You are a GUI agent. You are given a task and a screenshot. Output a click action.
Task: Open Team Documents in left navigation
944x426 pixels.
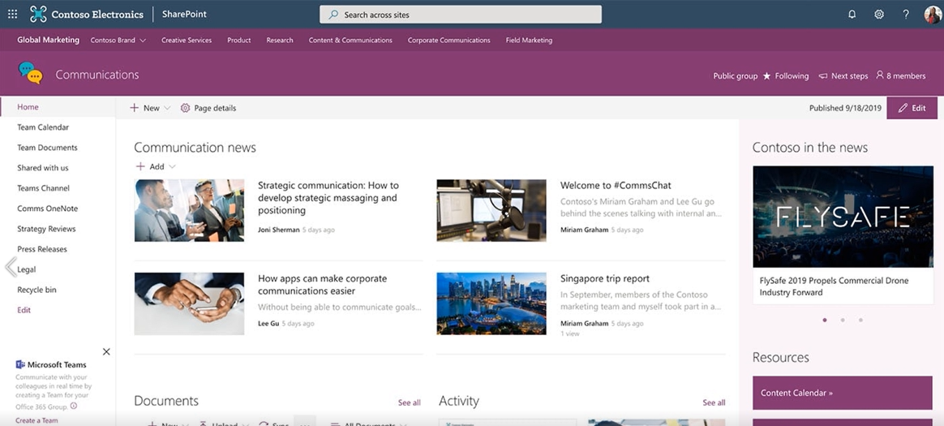click(47, 148)
